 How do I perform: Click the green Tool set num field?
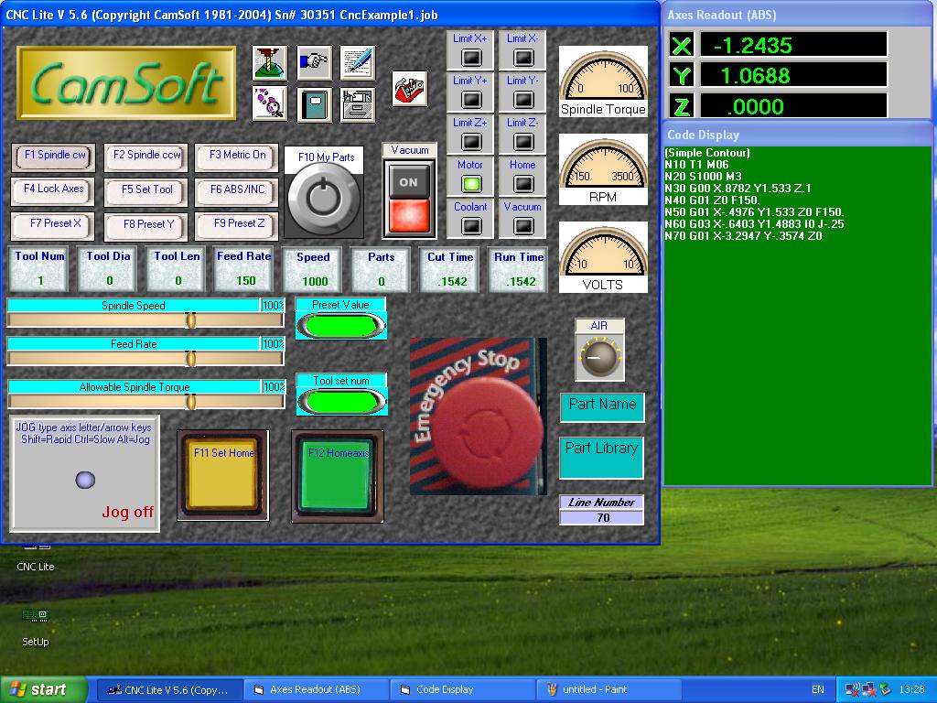click(x=341, y=402)
